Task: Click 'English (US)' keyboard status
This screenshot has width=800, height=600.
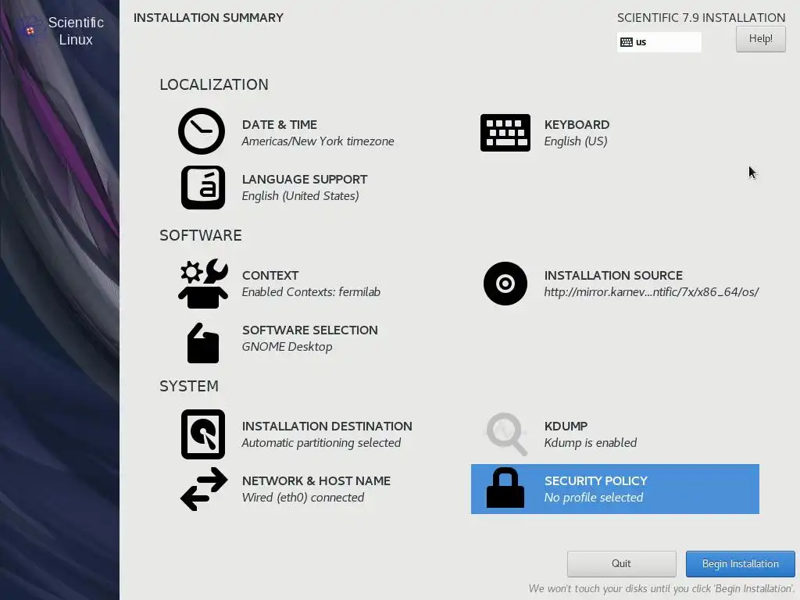Action: click(576, 141)
